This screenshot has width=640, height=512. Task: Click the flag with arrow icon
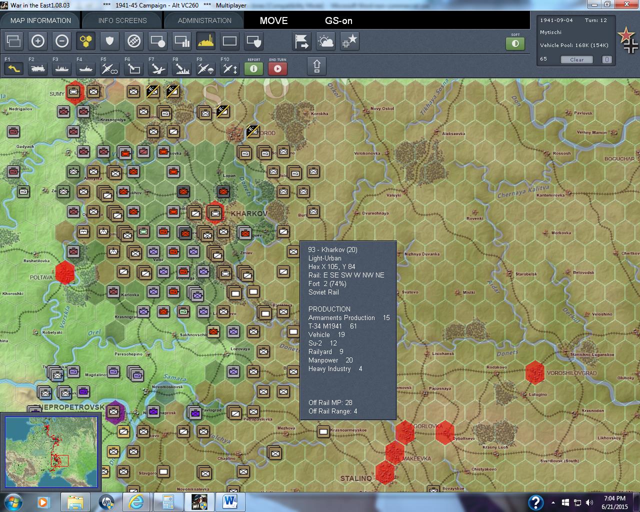pos(302,41)
